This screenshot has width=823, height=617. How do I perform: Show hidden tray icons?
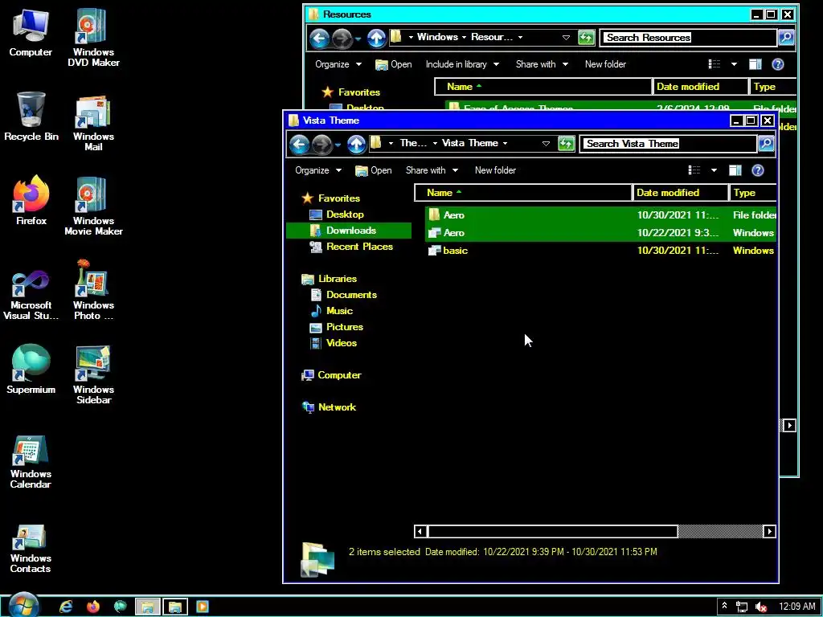[724, 606]
